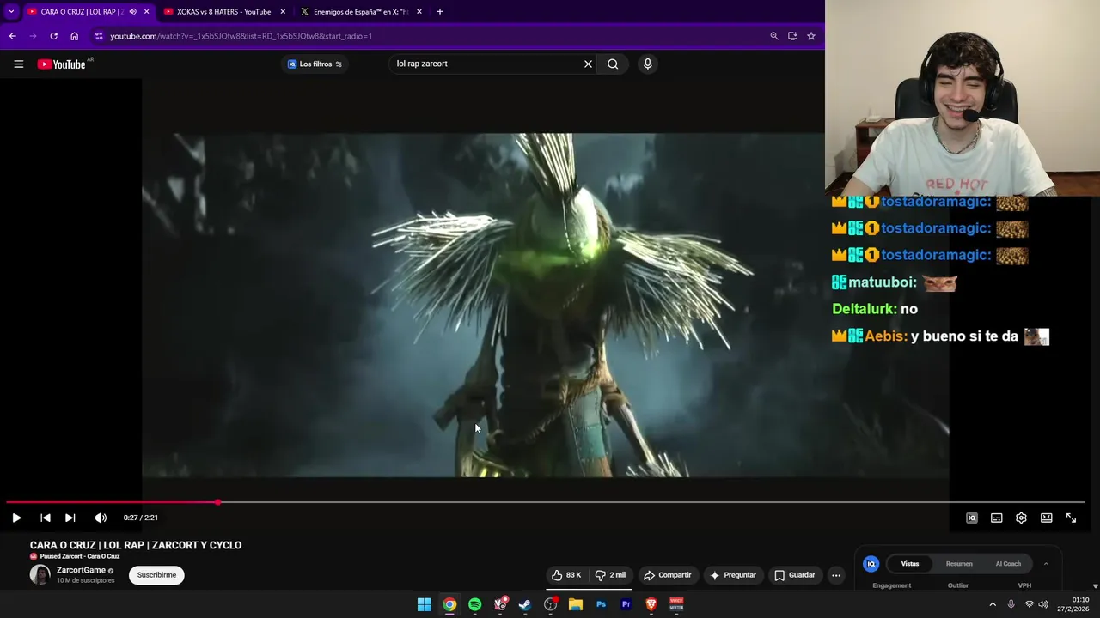Image resolution: width=1100 pixels, height=618 pixels.
Task: Toggle subtitles in the player
Action: pyautogui.click(x=997, y=518)
